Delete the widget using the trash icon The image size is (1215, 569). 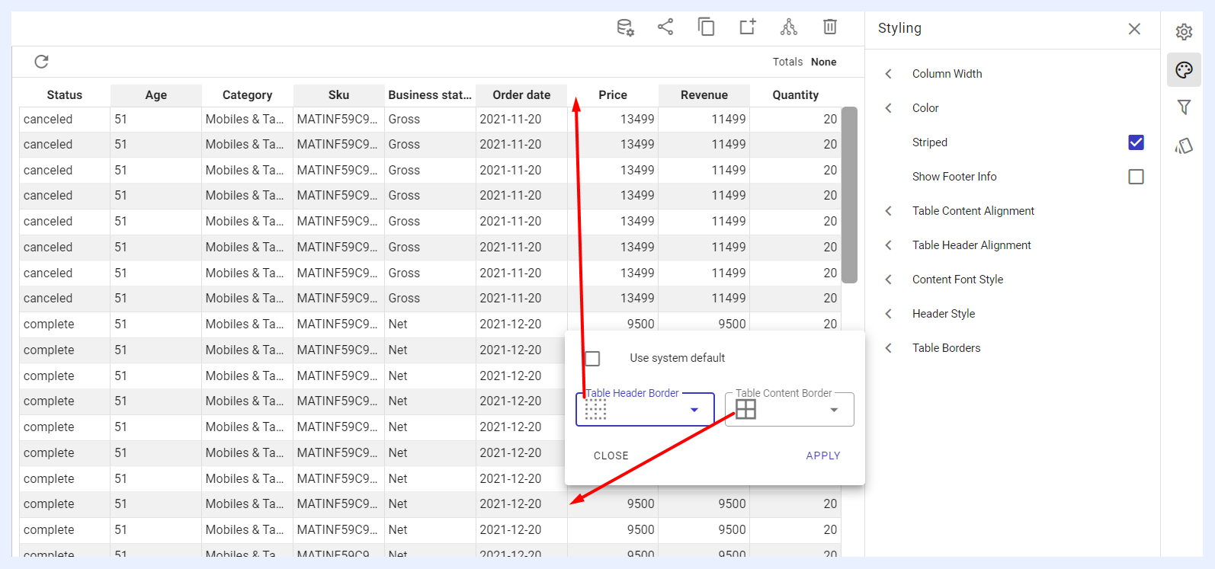pos(830,27)
